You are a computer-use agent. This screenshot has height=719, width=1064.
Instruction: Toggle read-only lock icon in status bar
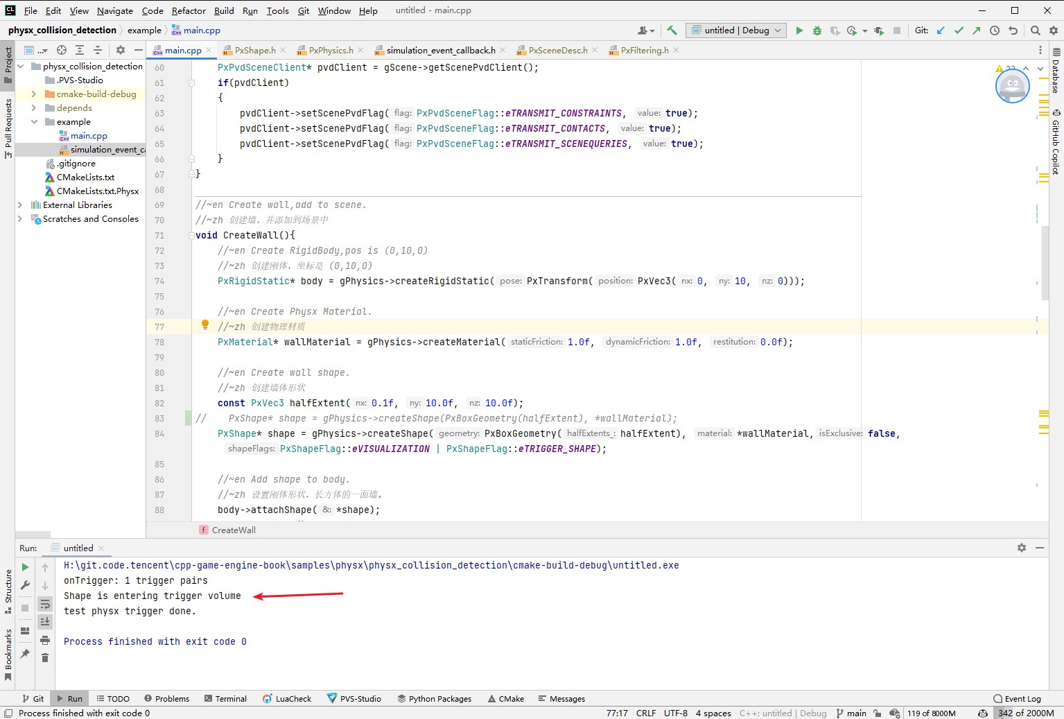878,713
